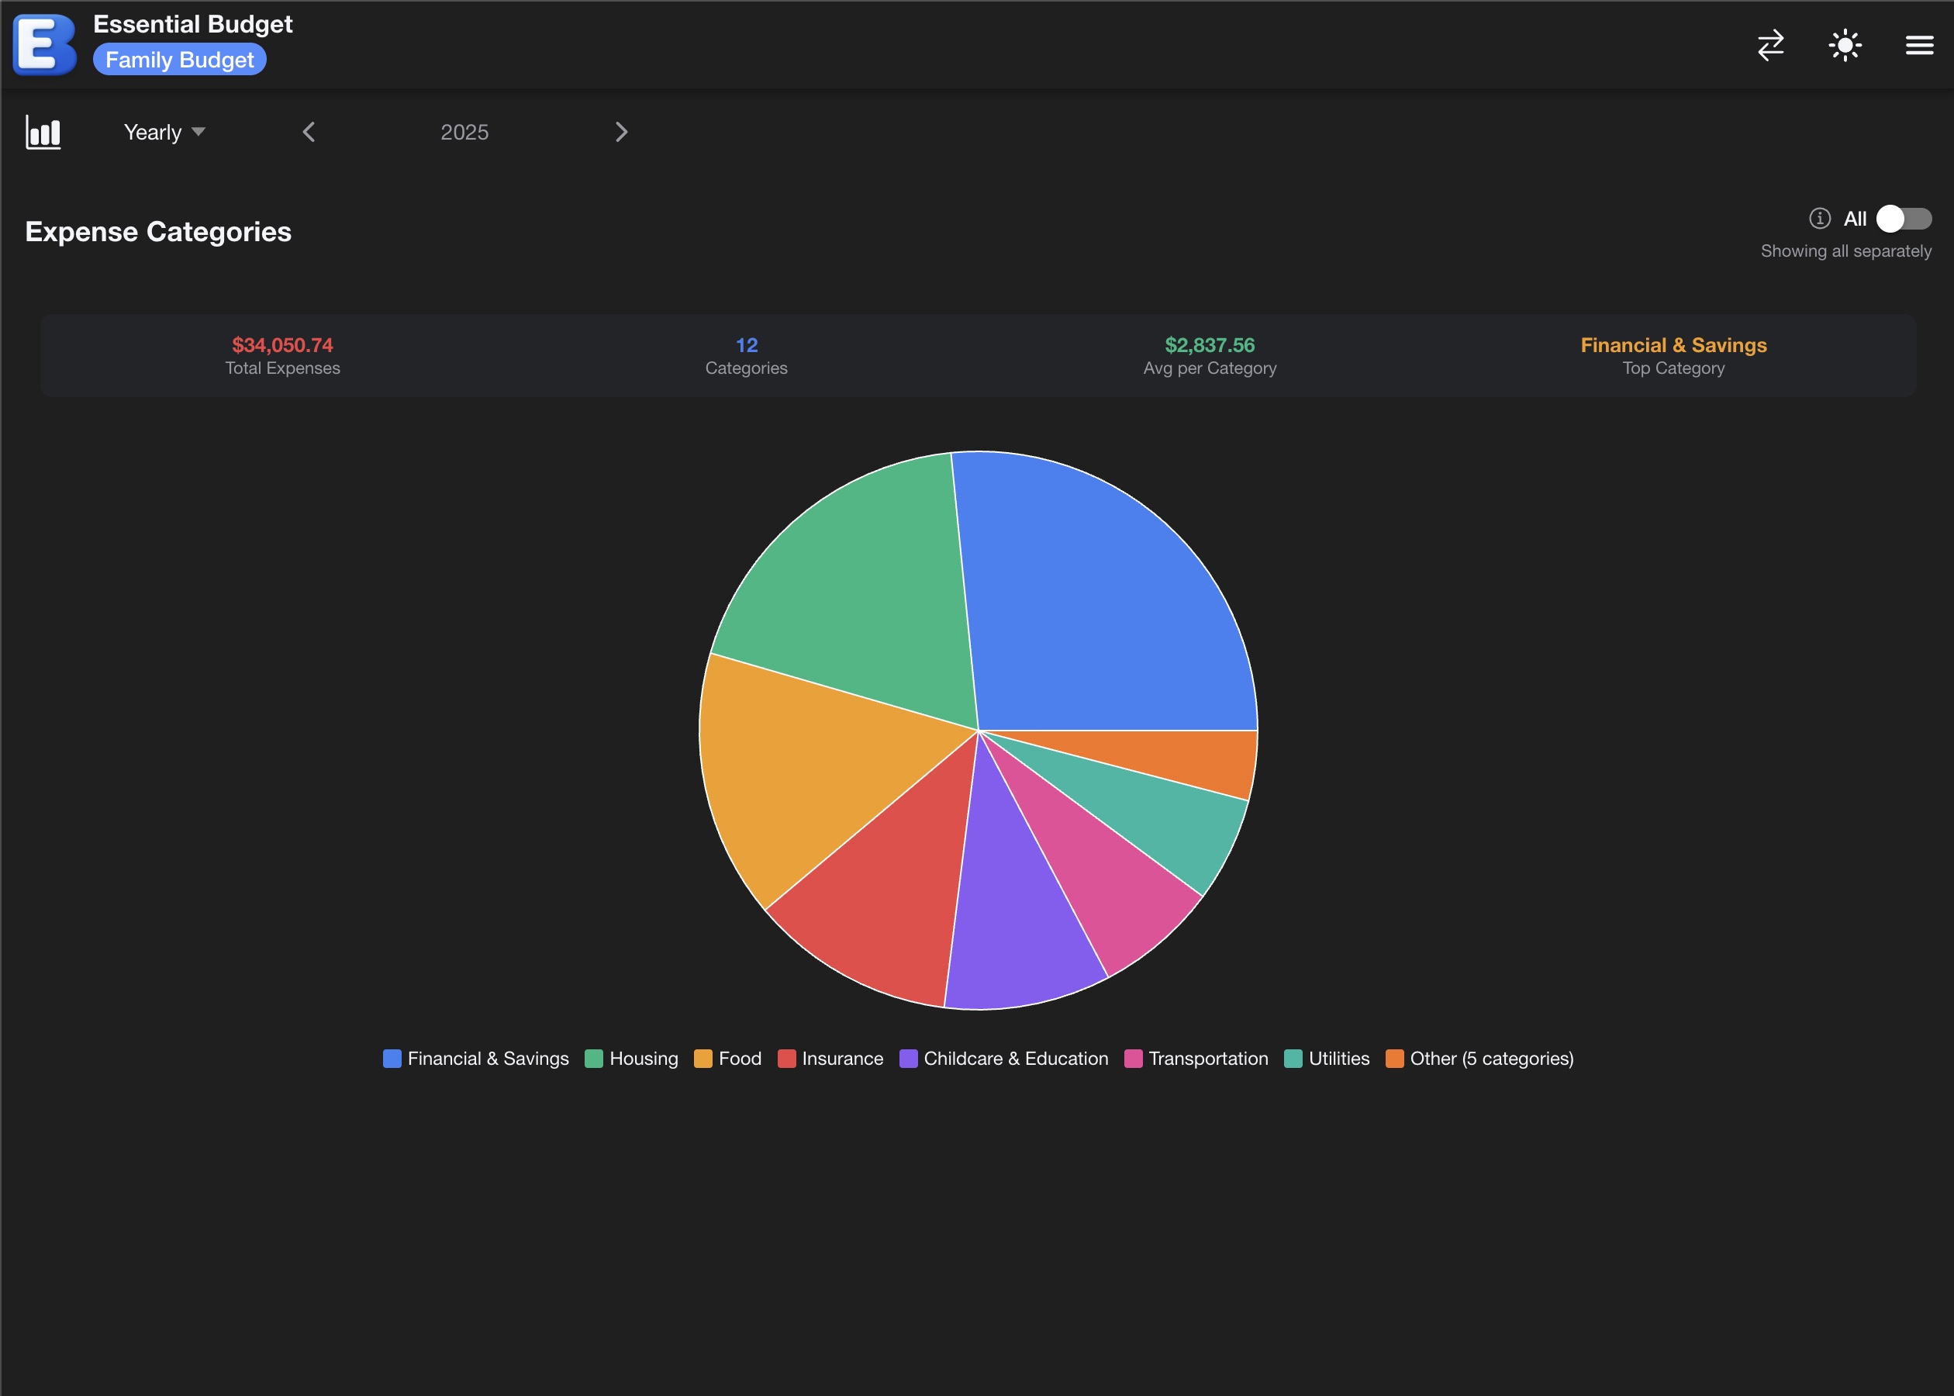Click the blue Financial & Savings pie slice
The width and height of the screenshot is (1954, 1396).
tap(1109, 602)
